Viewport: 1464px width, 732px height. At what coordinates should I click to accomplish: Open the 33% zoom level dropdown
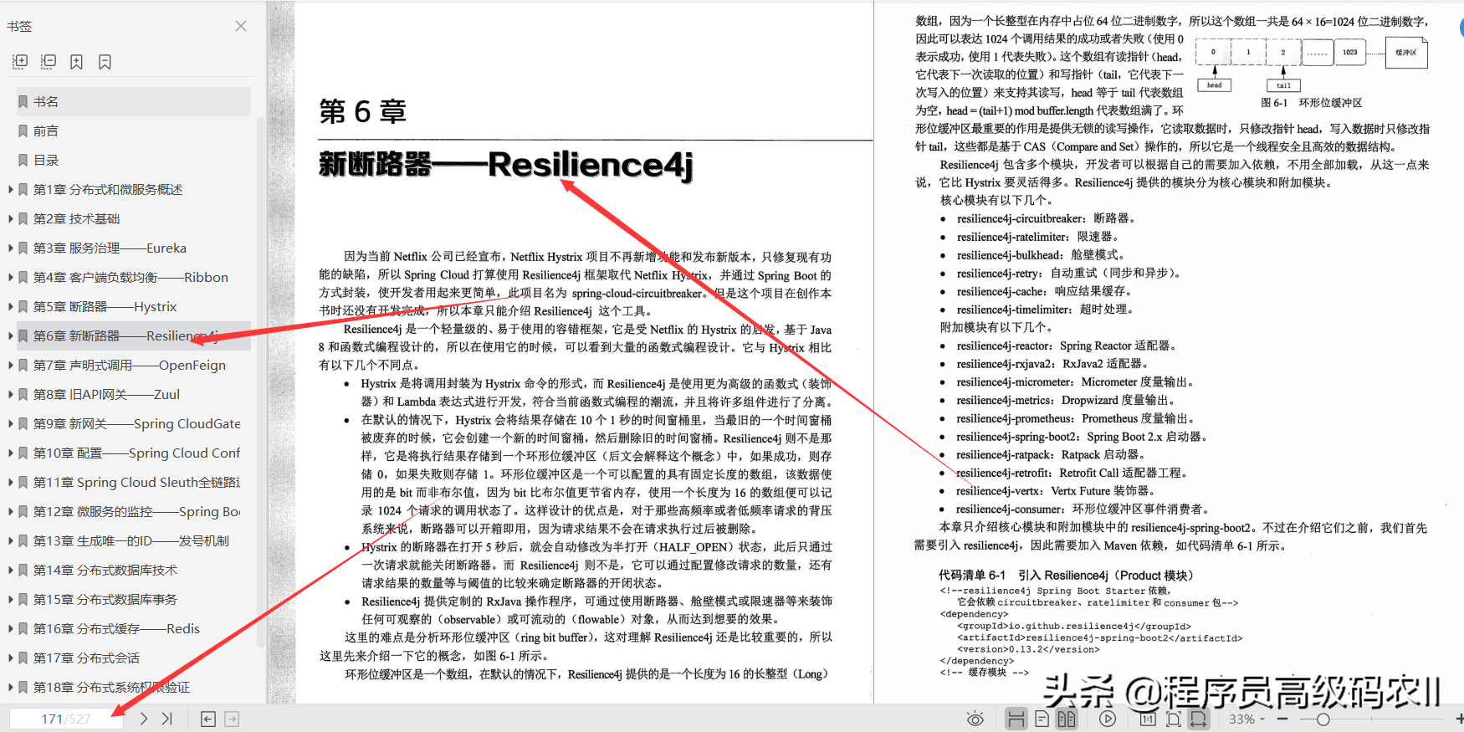point(1247,719)
